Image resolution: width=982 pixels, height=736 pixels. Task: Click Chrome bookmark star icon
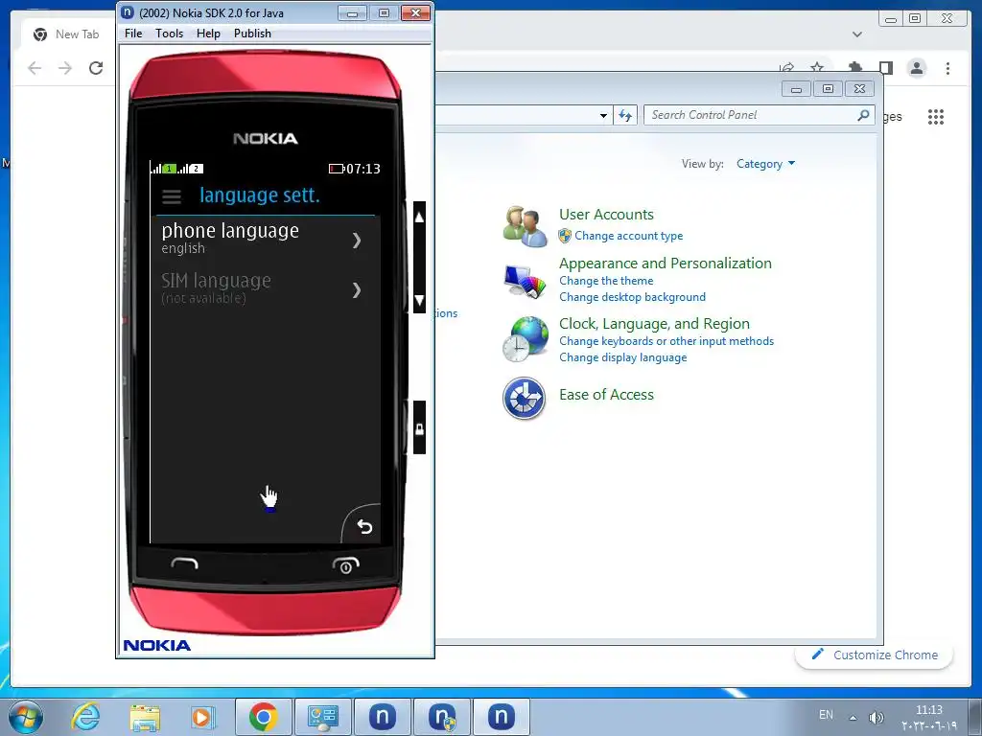pos(817,68)
